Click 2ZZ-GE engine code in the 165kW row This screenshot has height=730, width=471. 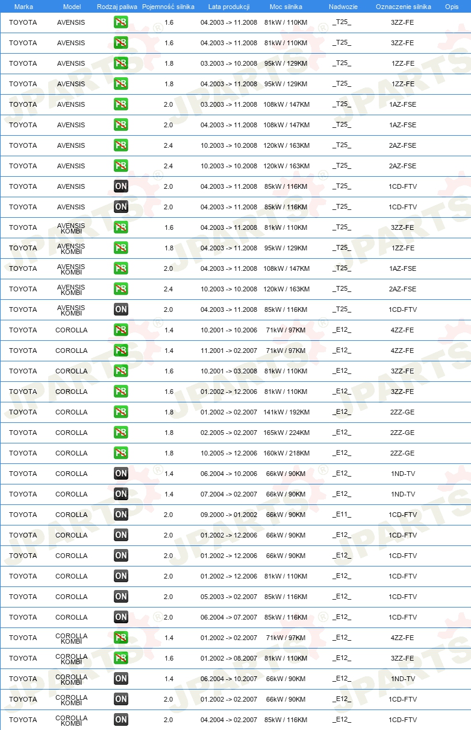[403, 433]
